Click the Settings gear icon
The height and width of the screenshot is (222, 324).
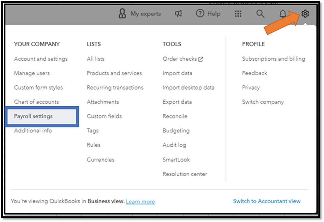pos(305,14)
